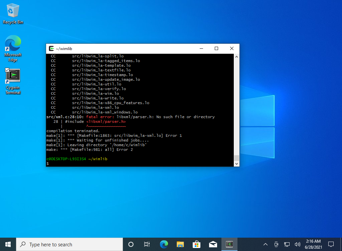
Task: Open the Start menu
Action: click(x=8, y=244)
